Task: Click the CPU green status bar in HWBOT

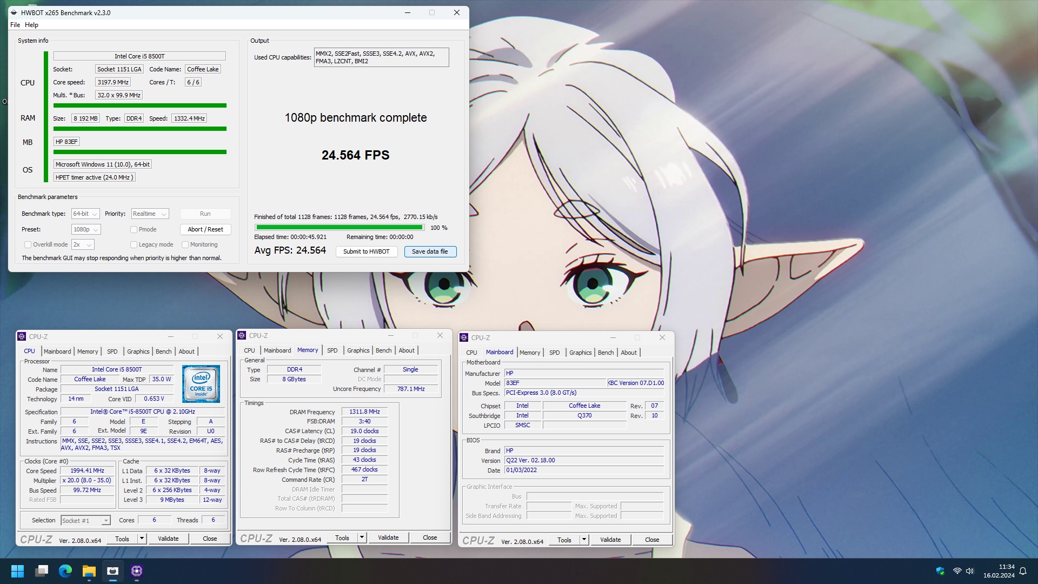Action: [140, 105]
